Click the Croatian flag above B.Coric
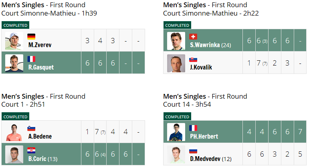This screenshot has width=309, height=167. click(31, 151)
